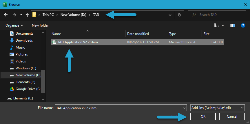Click the Documents icon in sidebar
Viewport: 250px width, 124px height.
click(12, 34)
